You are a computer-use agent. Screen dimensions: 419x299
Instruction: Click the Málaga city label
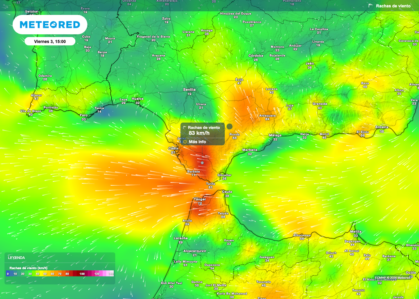275,135
